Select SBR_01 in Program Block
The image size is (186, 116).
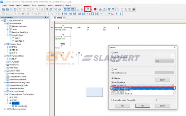[x=15, y=50]
